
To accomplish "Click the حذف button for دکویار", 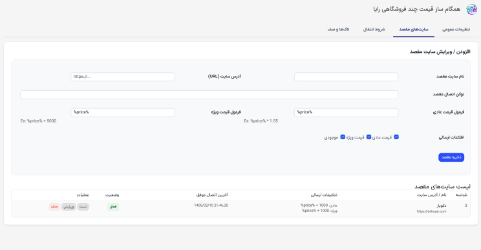I will click(54, 207).
